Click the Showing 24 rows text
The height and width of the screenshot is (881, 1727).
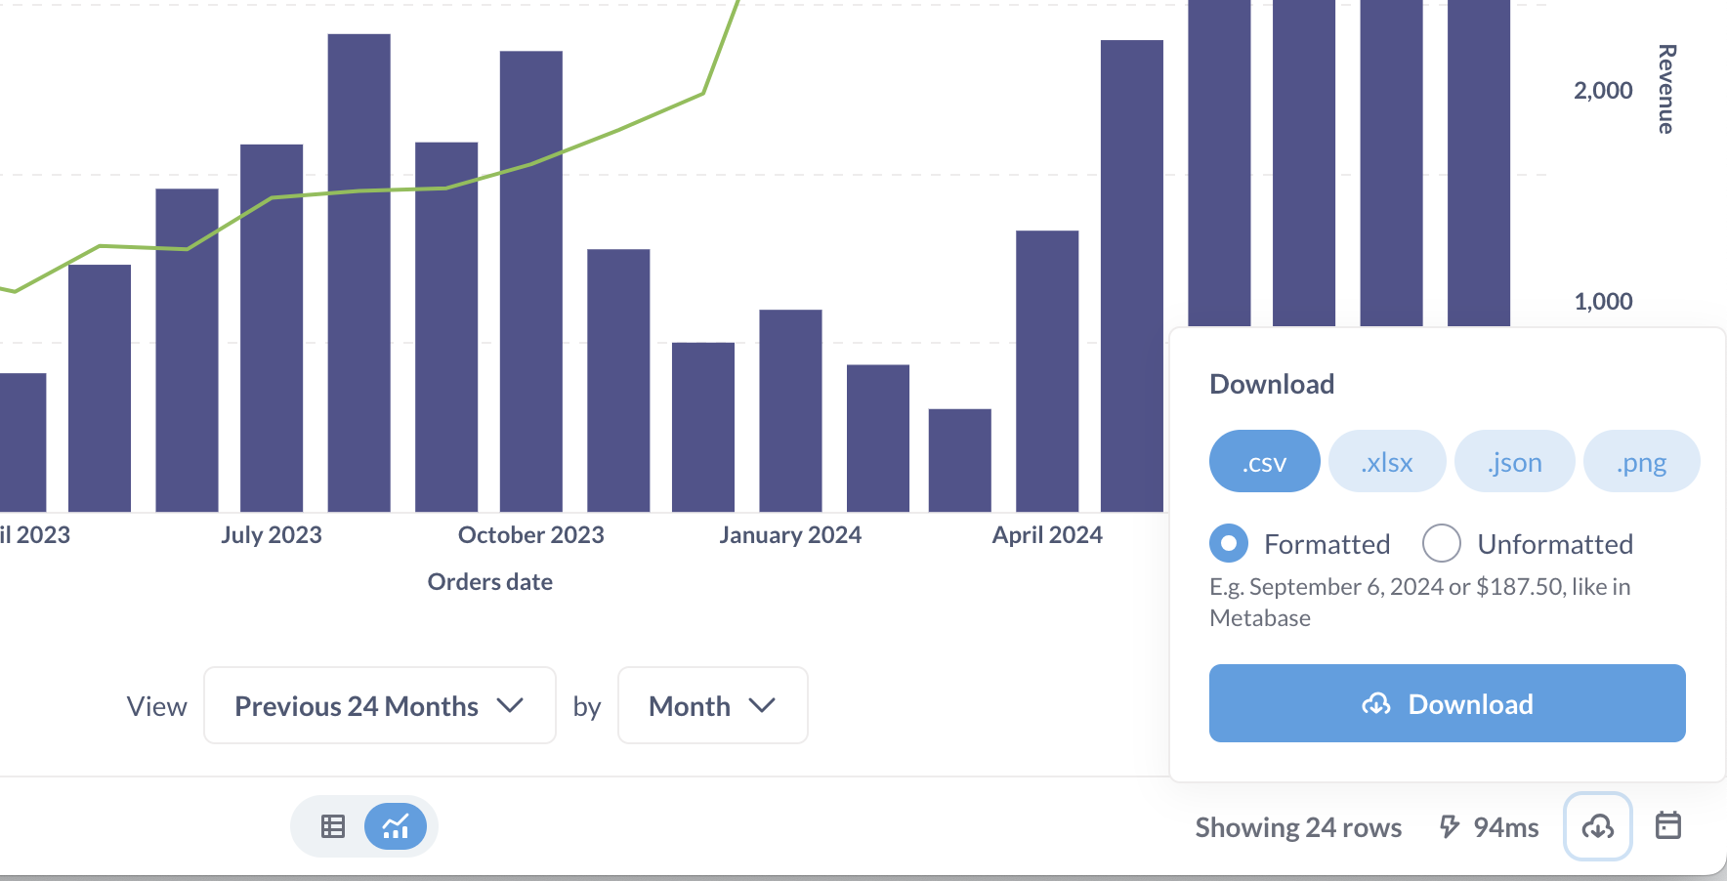pos(1298,827)
